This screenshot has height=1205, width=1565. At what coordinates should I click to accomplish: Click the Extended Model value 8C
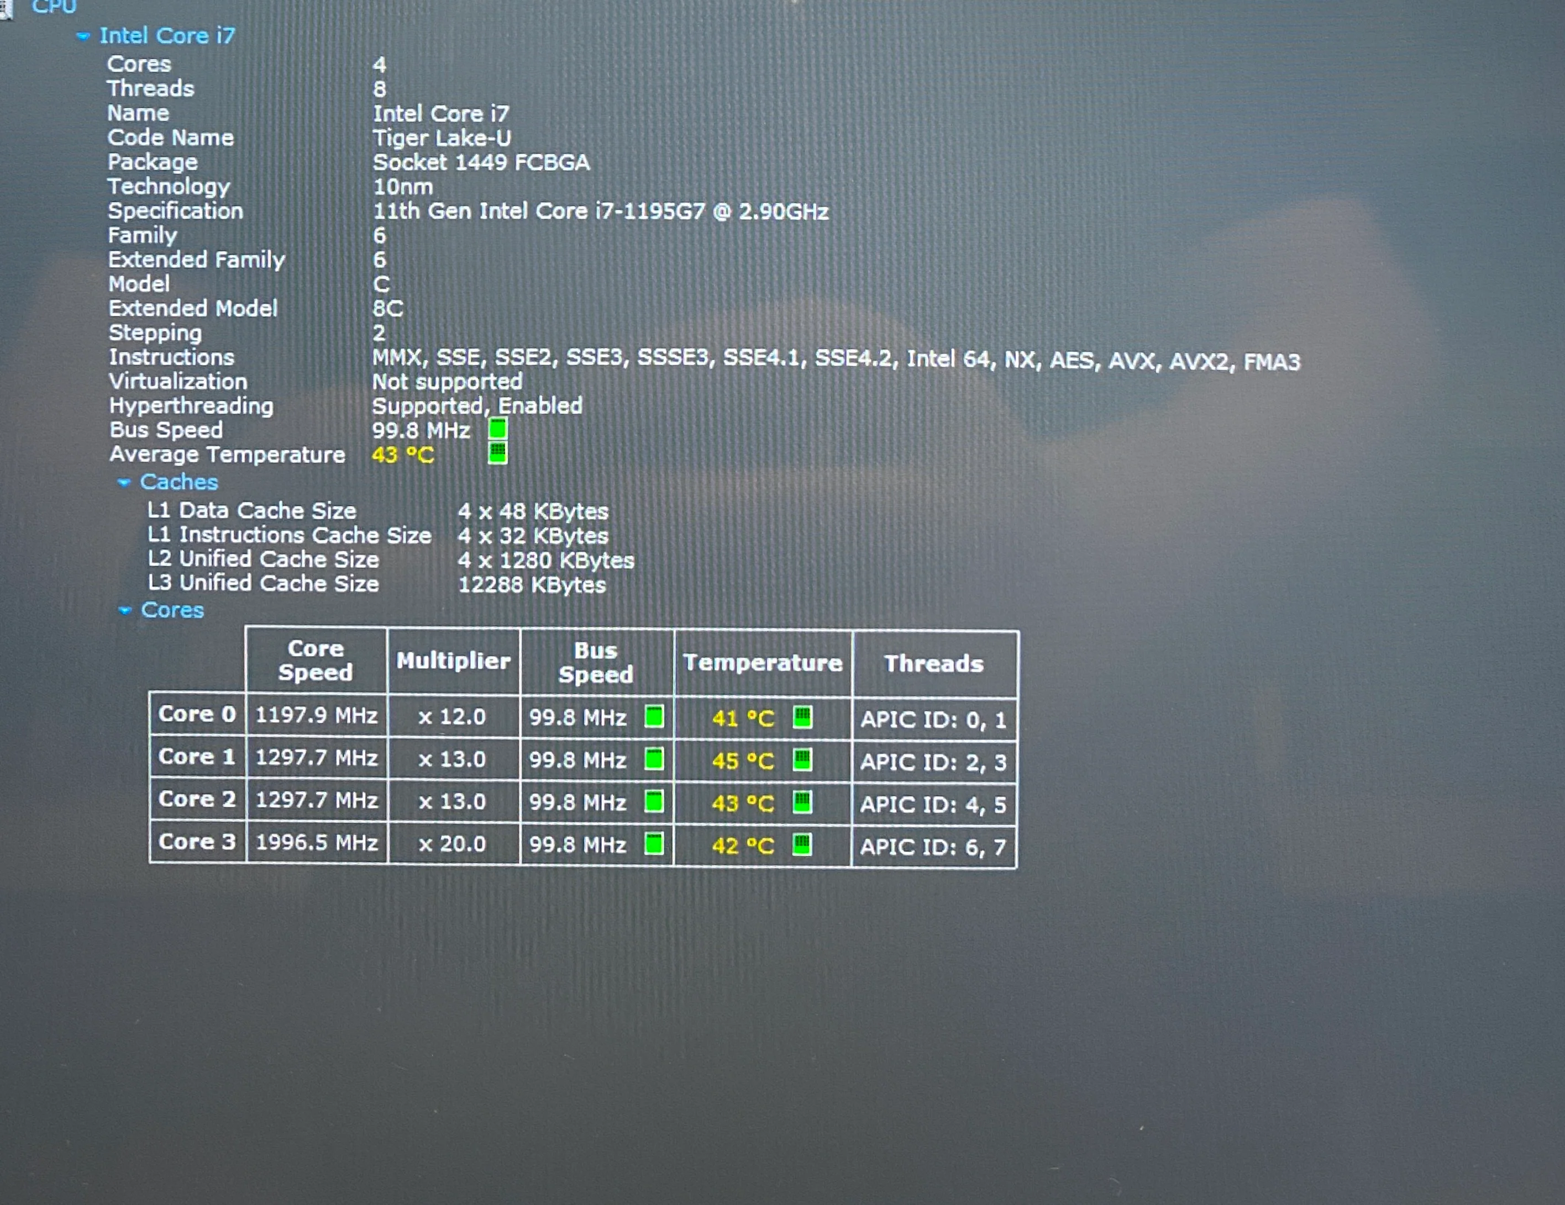tap(388, 309)
